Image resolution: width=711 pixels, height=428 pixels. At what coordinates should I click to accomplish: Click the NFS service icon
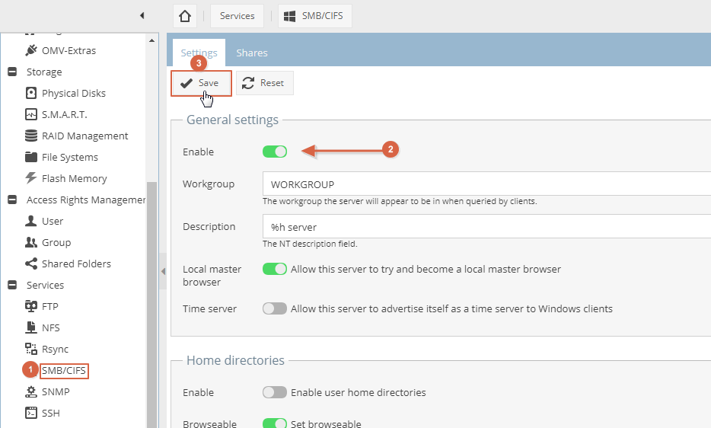(31, 327)
